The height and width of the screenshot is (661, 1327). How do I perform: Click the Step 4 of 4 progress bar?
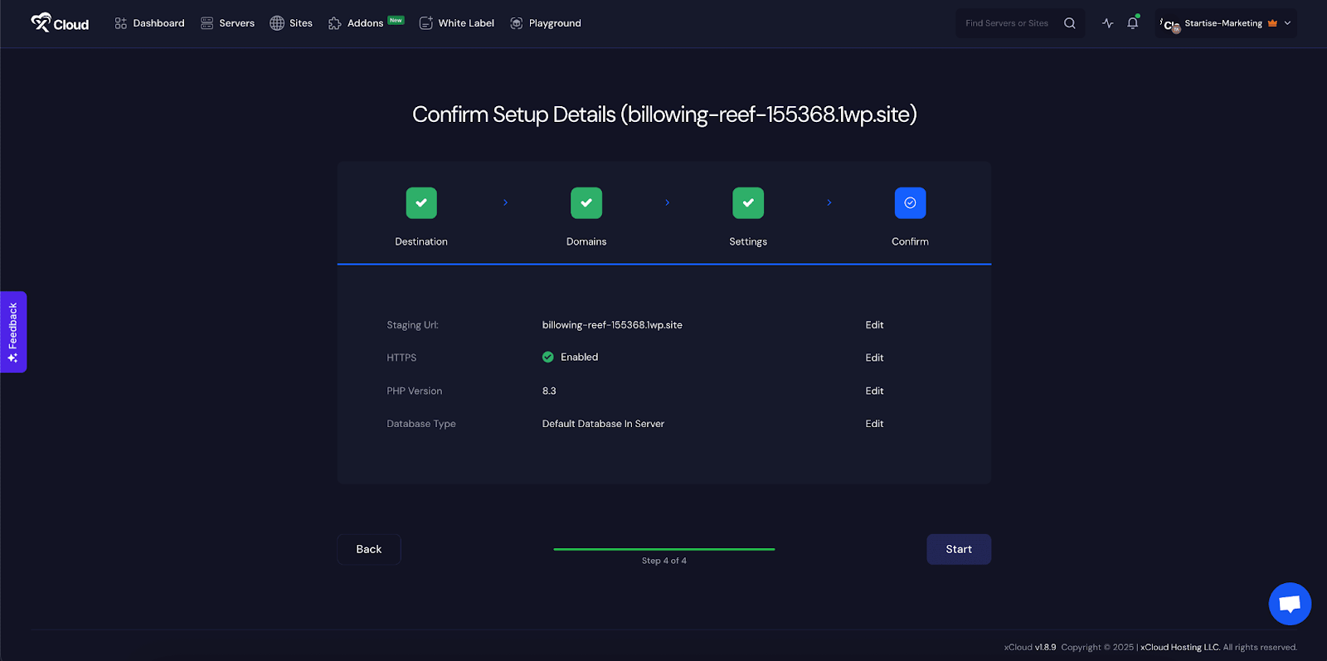point(663,549)
